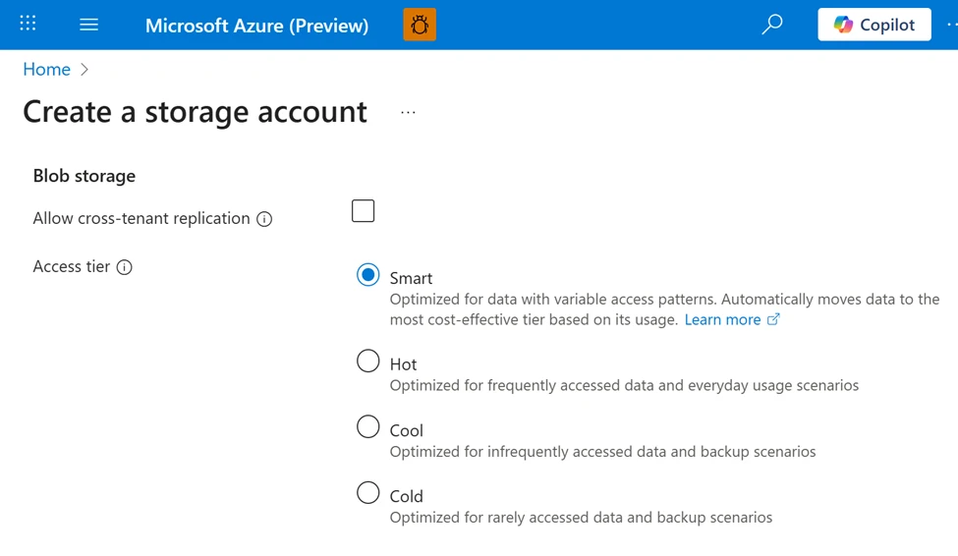Select the Hot access tier

(368, 361)
